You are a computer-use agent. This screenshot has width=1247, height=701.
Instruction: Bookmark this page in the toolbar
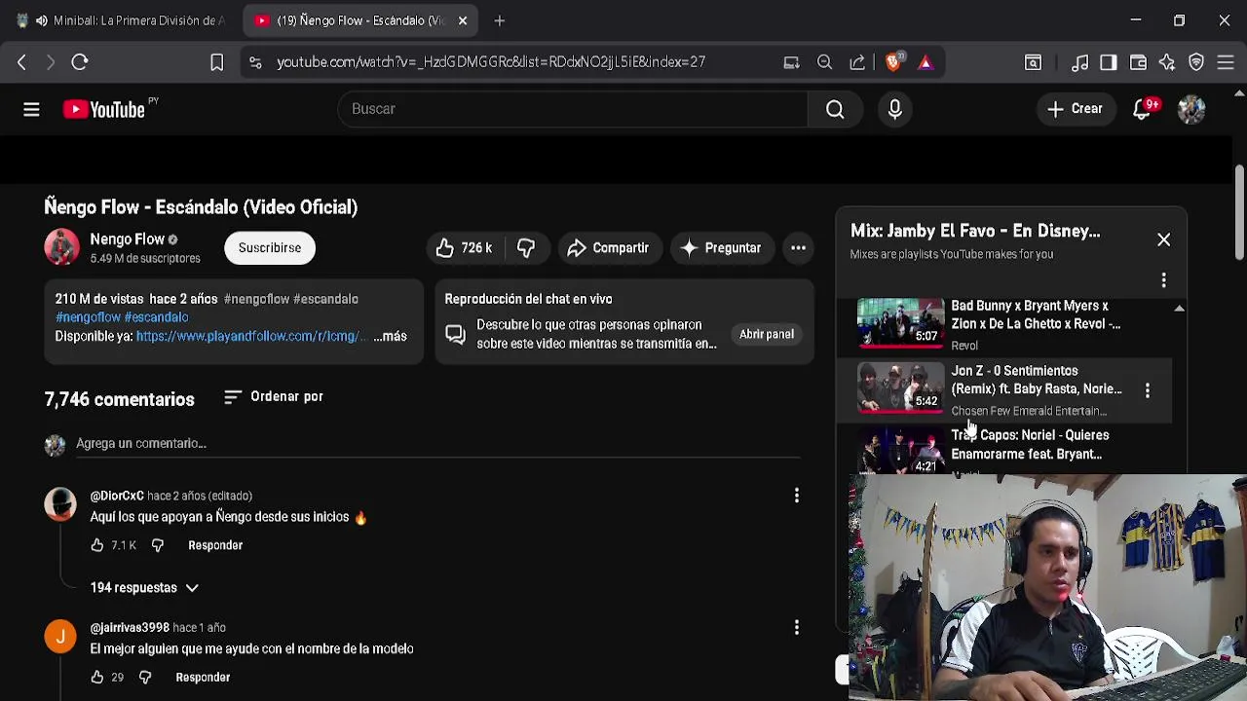click(216, 62)
